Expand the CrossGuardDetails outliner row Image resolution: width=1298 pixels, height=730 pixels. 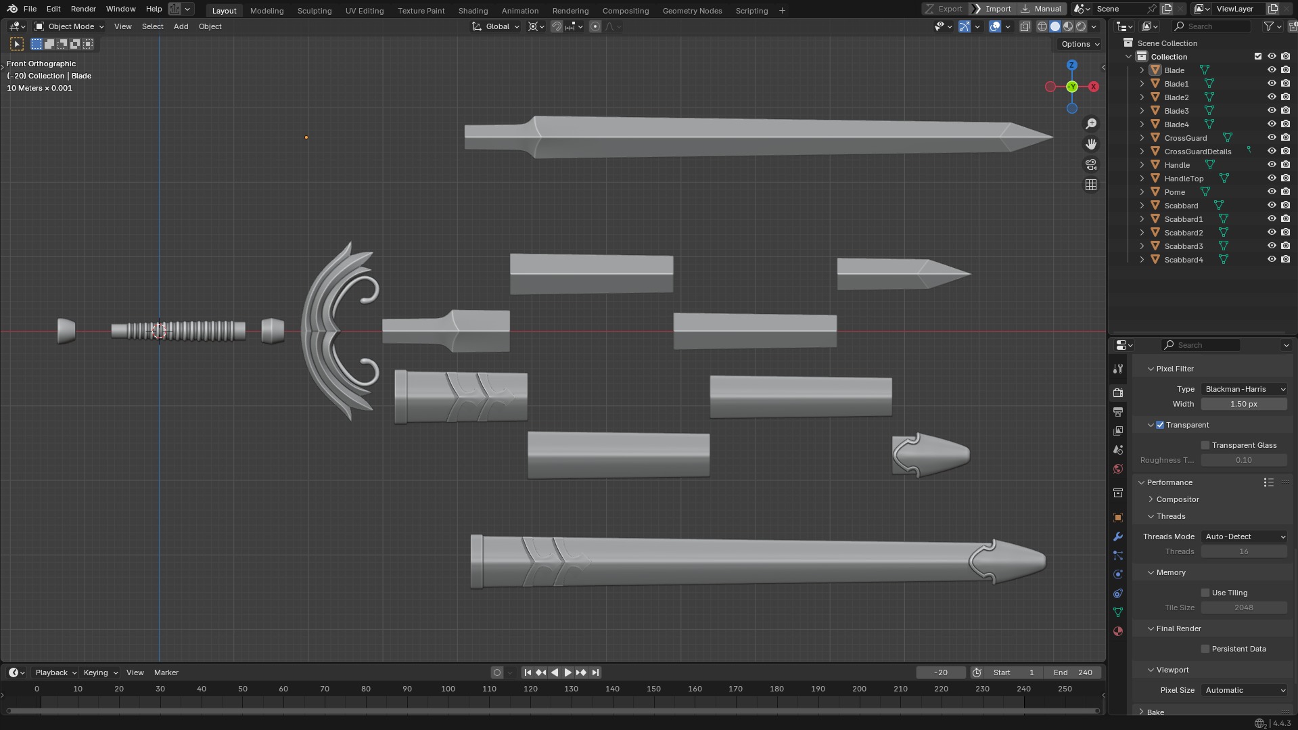[1142, 152]
